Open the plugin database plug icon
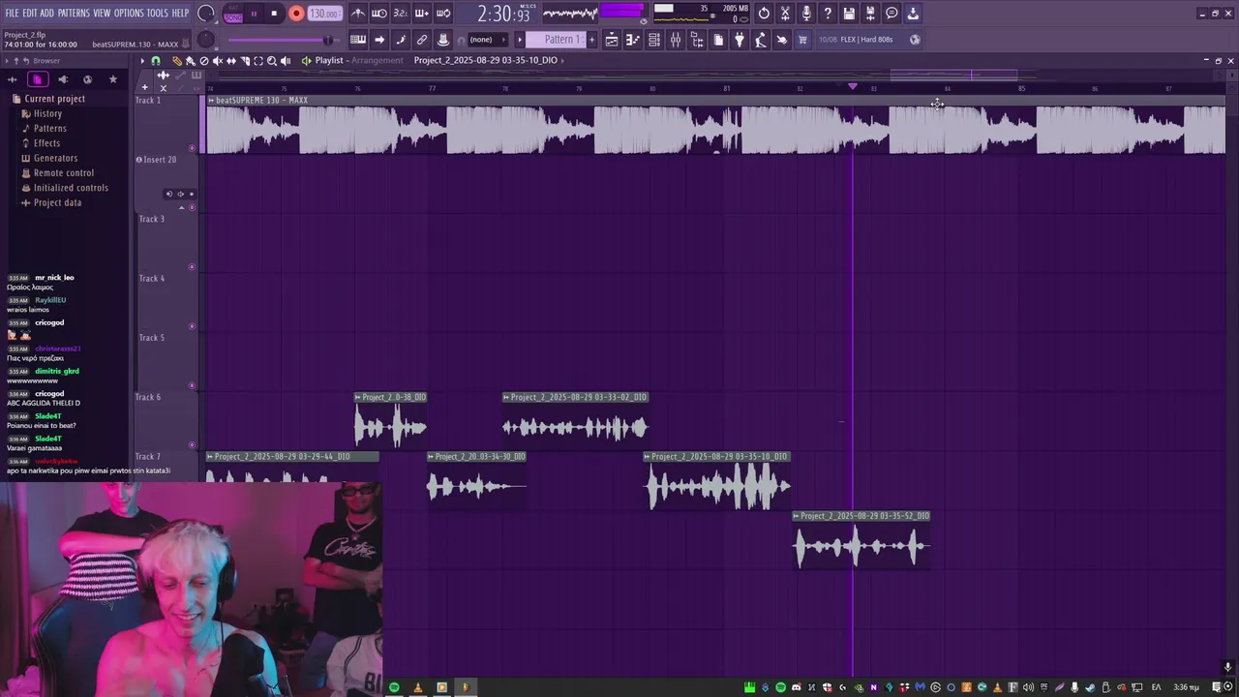This screenshot has width=1239, height=697. click(x=740, y=40)
